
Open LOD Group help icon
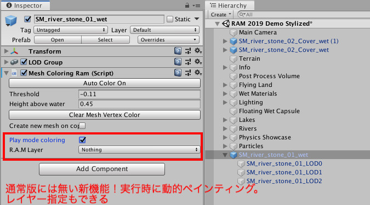178,62
